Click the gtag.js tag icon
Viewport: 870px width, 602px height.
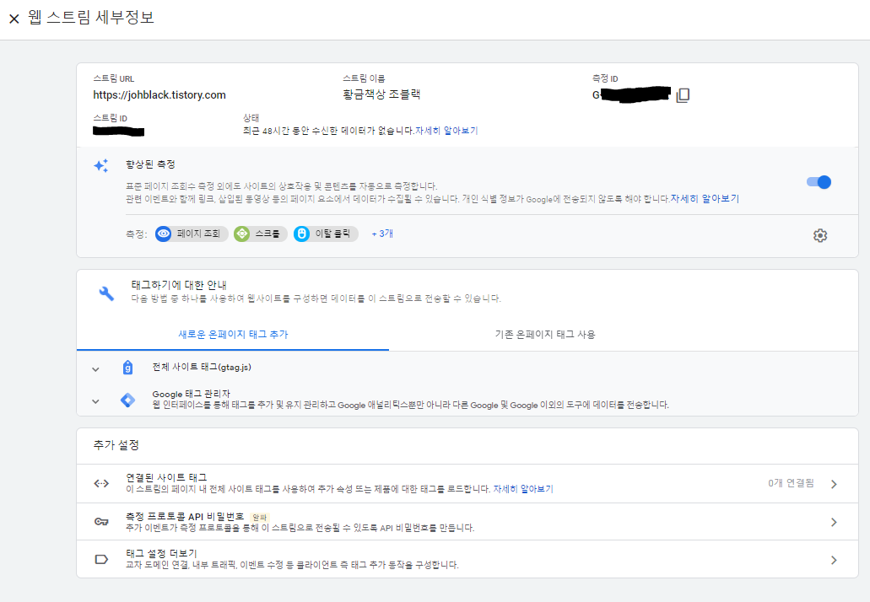[x=127, y=368]
